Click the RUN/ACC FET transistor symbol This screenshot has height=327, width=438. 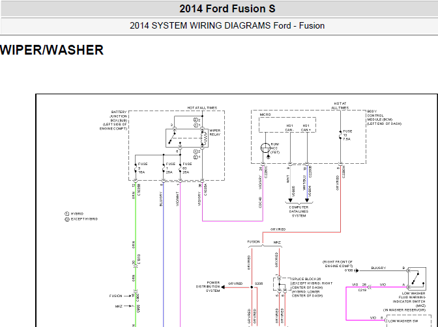[265, 148]
